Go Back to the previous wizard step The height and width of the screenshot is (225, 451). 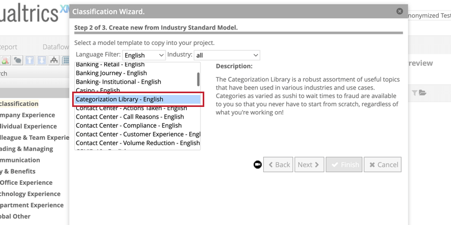click(278, 165)
